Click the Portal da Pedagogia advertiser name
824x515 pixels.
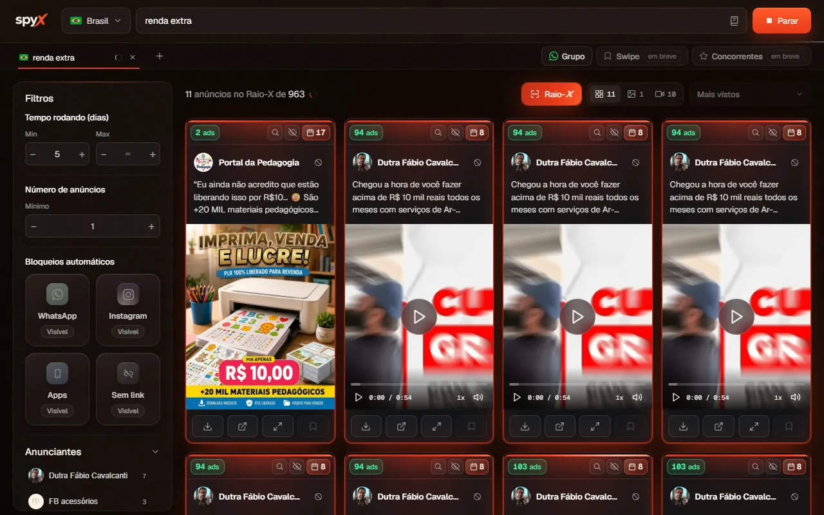click(x=259, y=163)
